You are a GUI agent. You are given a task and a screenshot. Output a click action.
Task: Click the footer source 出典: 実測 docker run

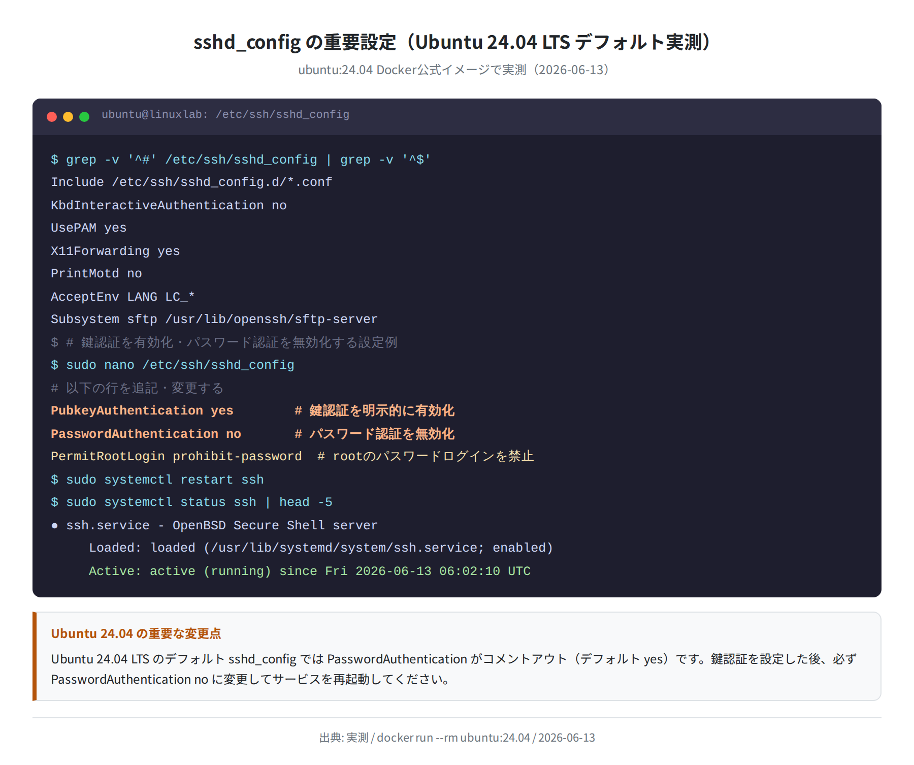(457, 738)
